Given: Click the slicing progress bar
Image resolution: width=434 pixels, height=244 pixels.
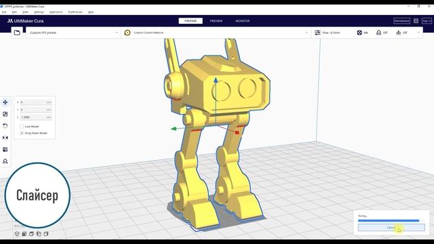Looking at the screenshot, I should pyautogui.click(x=391, y=220).
